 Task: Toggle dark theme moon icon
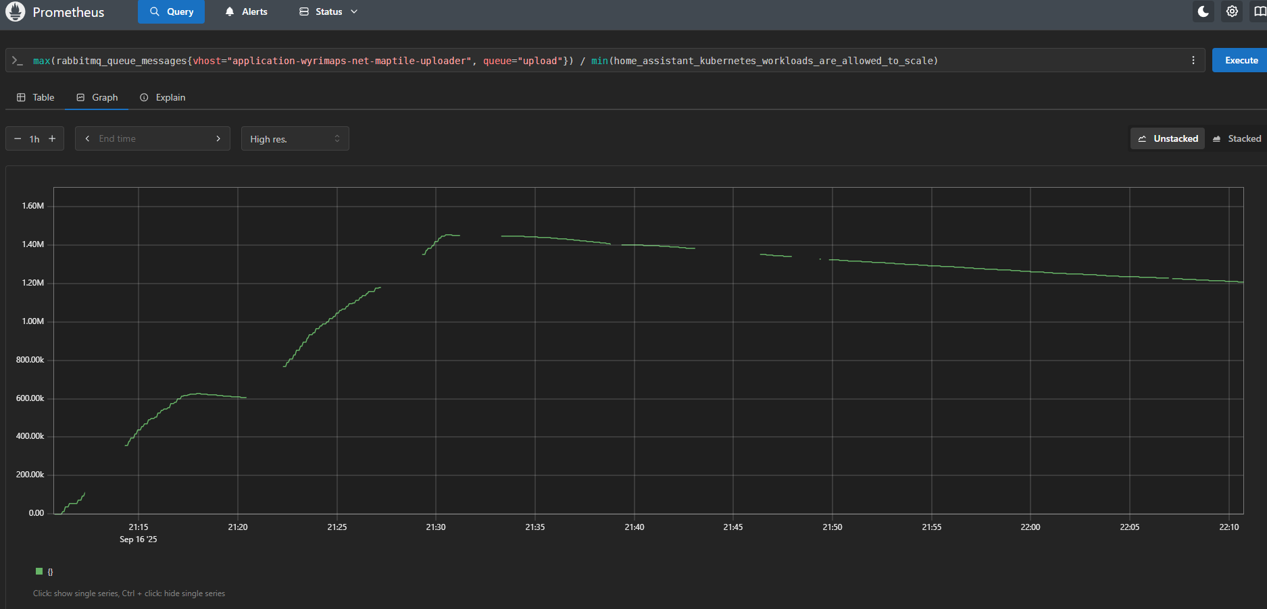(x=1203, y=11)
